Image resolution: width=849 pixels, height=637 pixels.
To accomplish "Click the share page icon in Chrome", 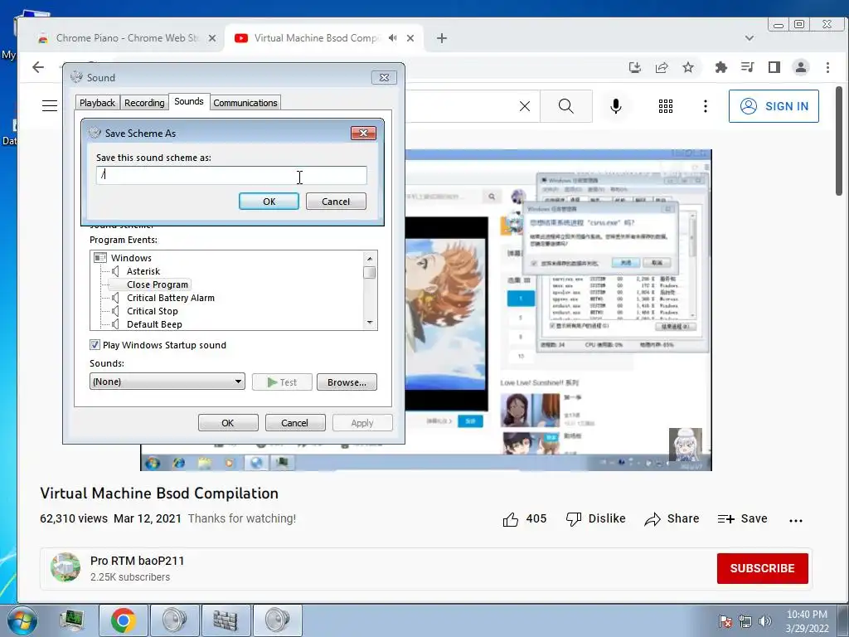I will [x=661, y=67].
